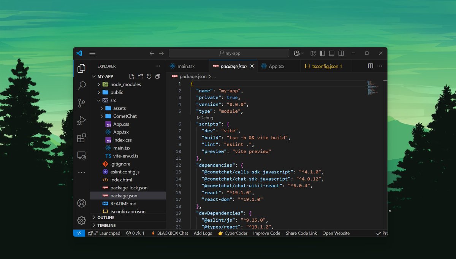456x259 pixels.
Task: Open the Extensions view
Action: [x=81, y=138]
